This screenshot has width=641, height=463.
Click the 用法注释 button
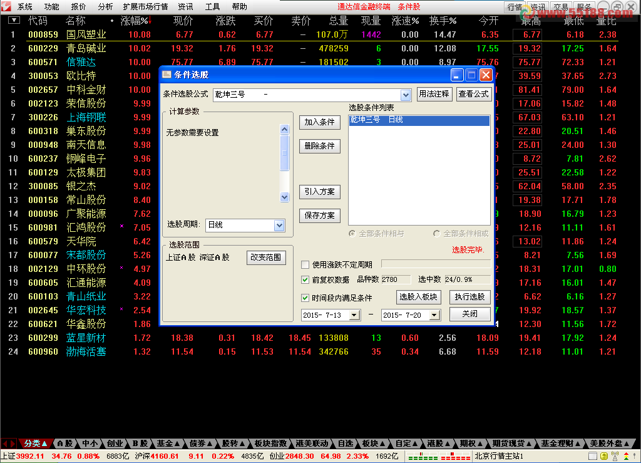pyautogui.click(x=434, y=94)
